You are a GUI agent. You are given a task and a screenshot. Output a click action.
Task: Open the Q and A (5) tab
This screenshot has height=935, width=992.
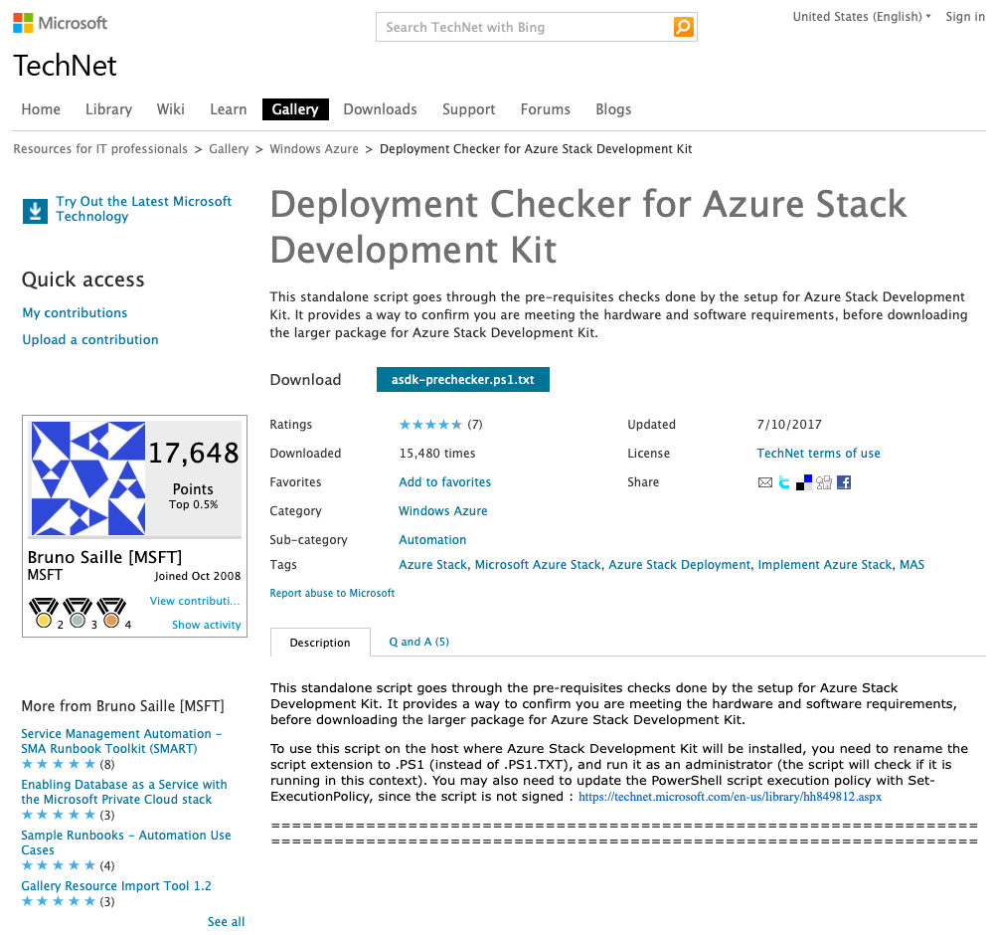click(x=418, y=642)
